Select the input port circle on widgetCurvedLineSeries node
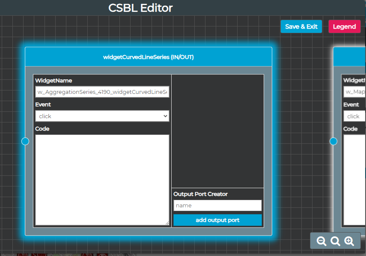Image resolution: width=366 pixels, height=256 pixels. pyautogui.click(x=25, y=141)
